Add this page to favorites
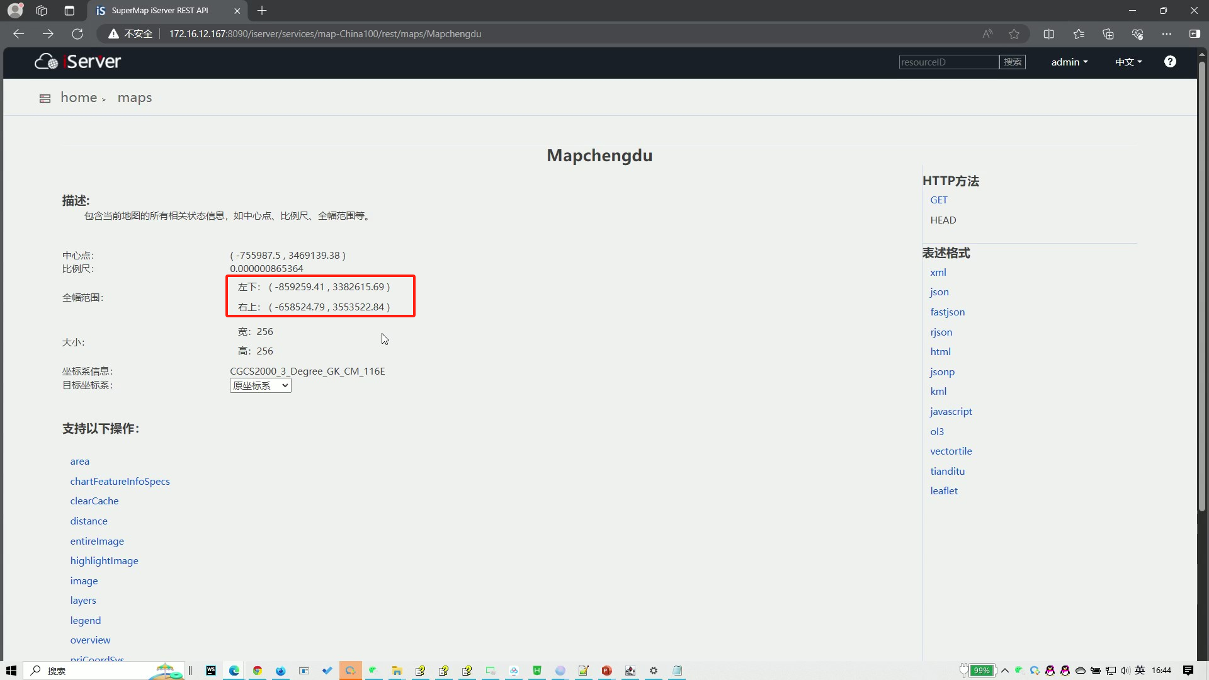 click(1014, 34)
